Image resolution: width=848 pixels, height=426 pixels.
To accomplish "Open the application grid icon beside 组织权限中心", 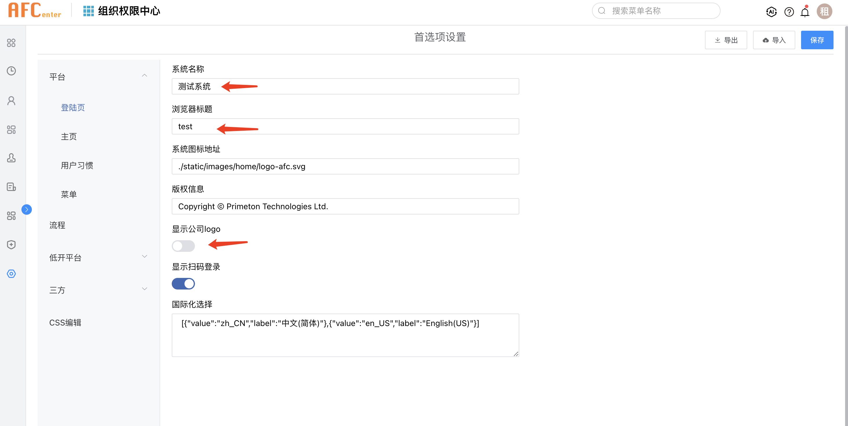I will click(88, 11).
